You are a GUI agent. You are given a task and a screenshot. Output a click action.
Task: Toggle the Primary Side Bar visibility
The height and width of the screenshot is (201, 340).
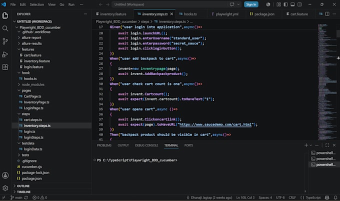click(x=285, y=4)
